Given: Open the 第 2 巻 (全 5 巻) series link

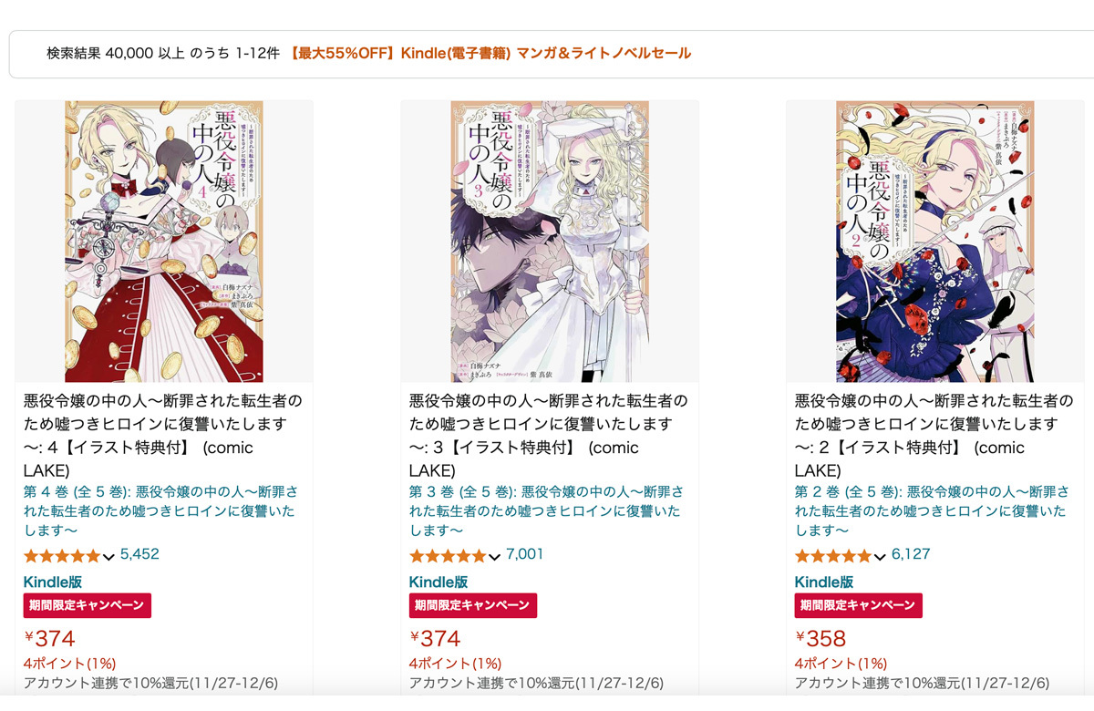Looking at the screenshot, I should coord(932,510).
